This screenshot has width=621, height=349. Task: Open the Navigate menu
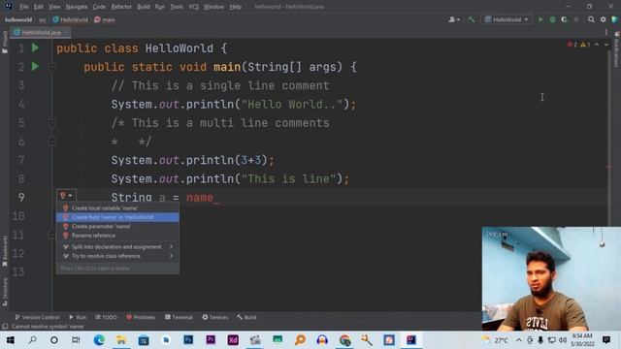pos(77,7)
